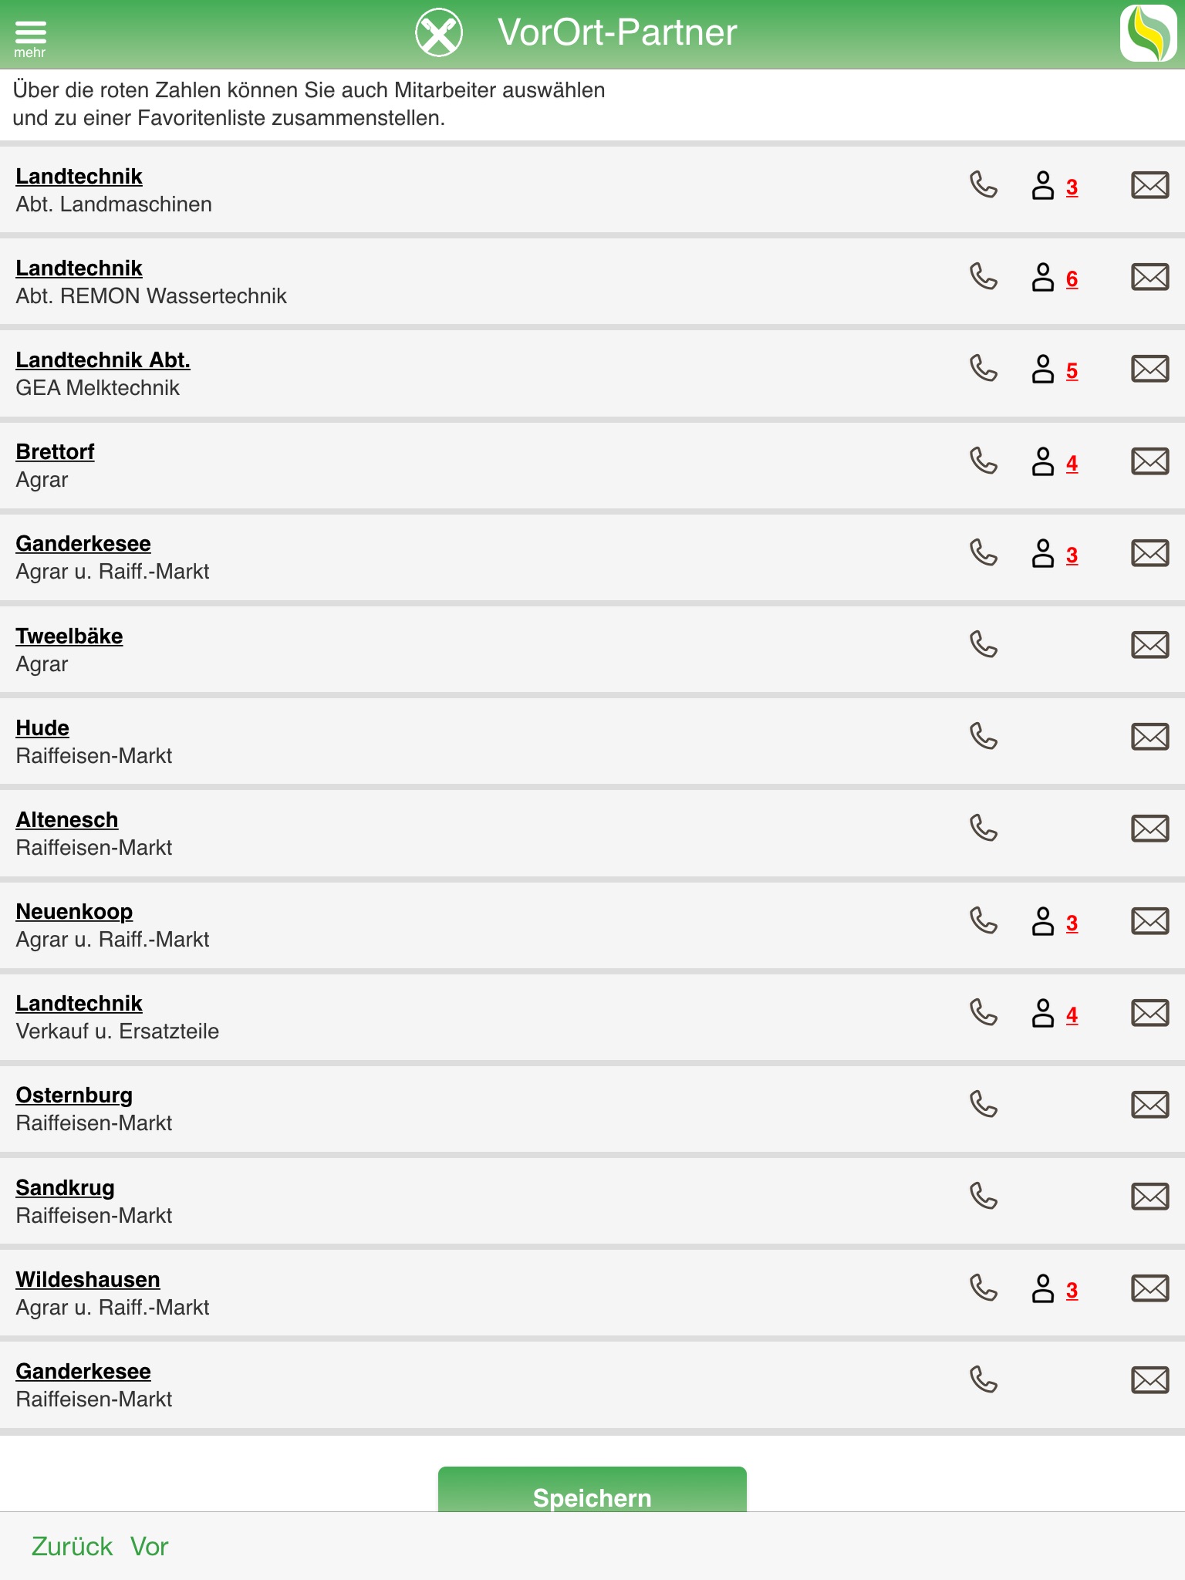Send email to Brettorf Agrar

1150,461
